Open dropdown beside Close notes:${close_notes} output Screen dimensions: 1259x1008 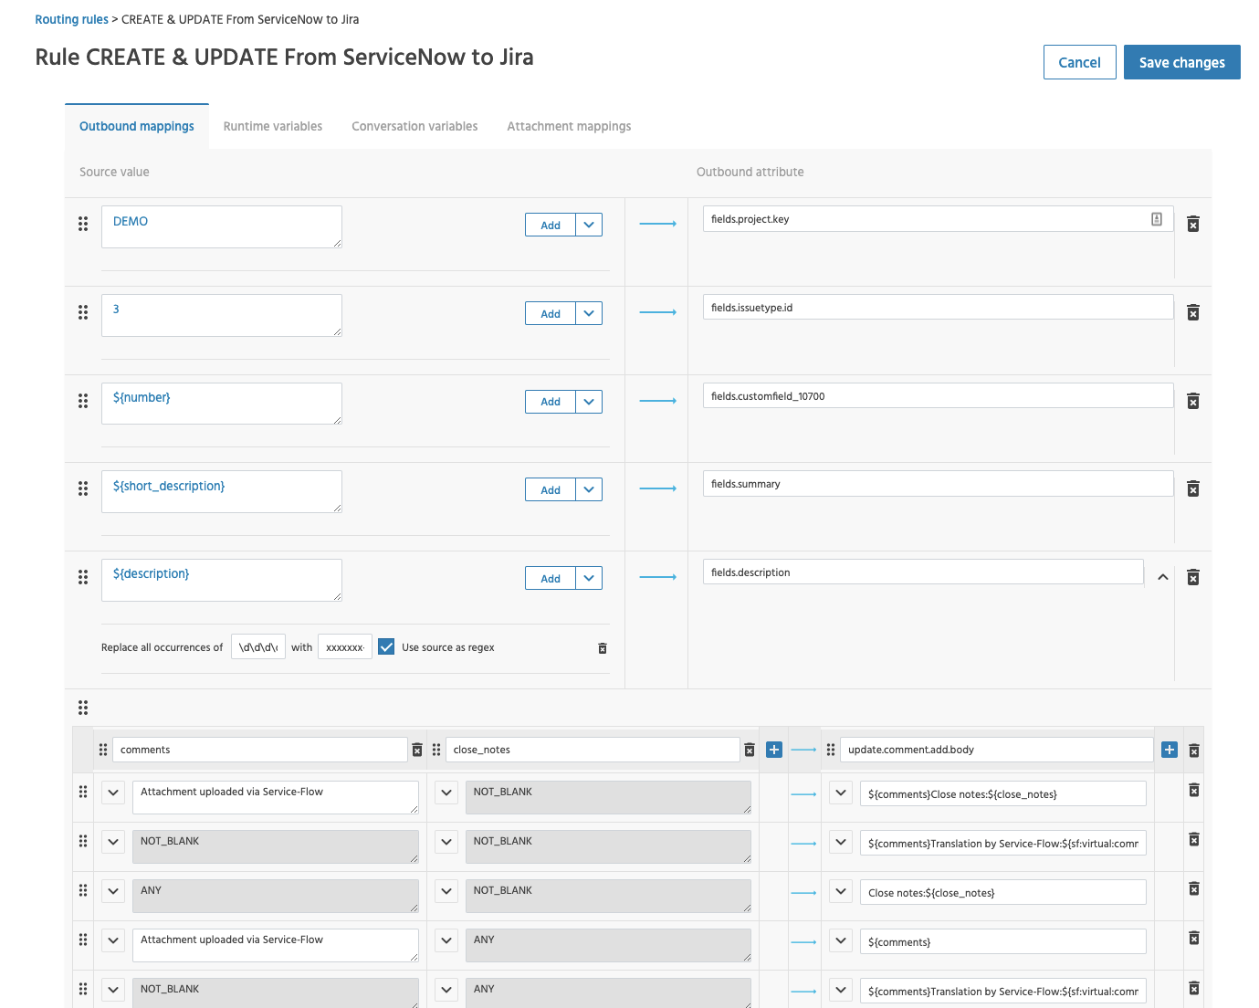tap(841, 892)
